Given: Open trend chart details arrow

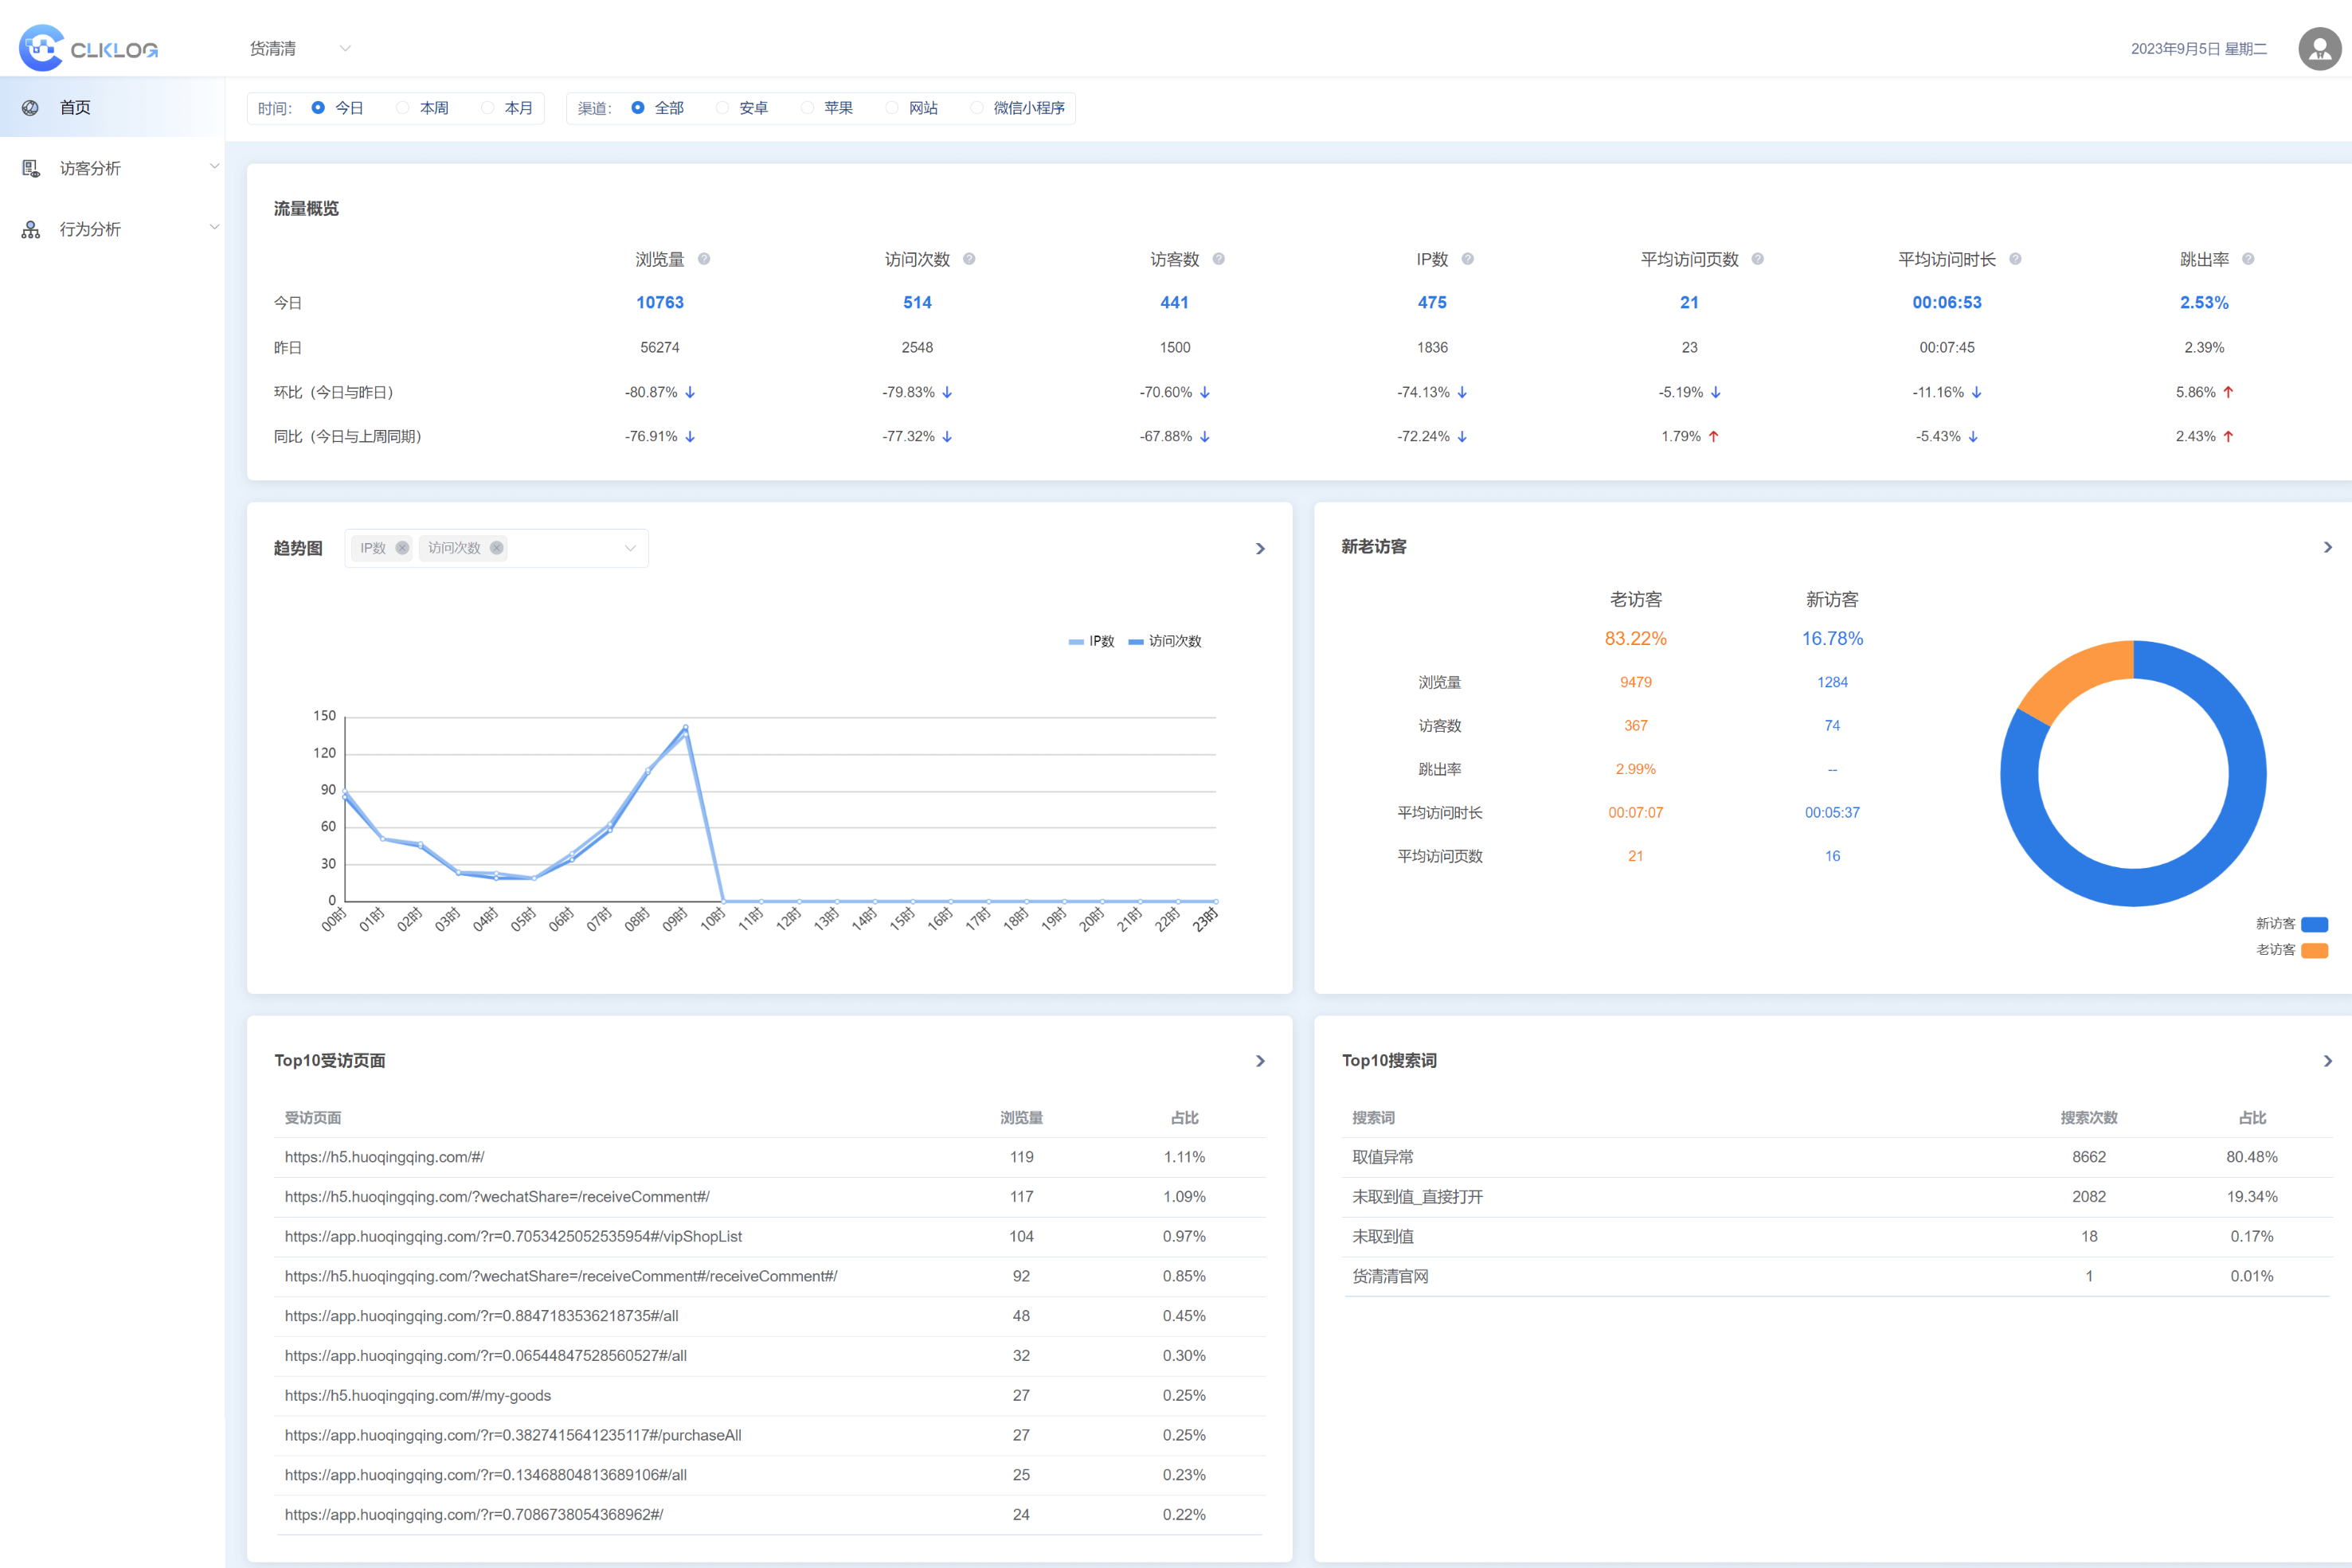Looking at the screenshot, I should [1260, 548].
